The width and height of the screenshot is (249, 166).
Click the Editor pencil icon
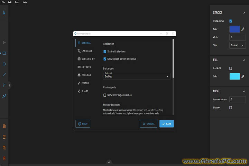coord(79,83)
